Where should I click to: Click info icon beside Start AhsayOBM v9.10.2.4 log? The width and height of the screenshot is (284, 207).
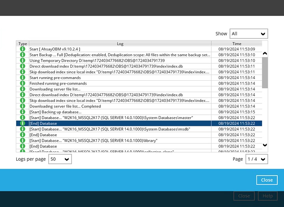pos(22,49)
